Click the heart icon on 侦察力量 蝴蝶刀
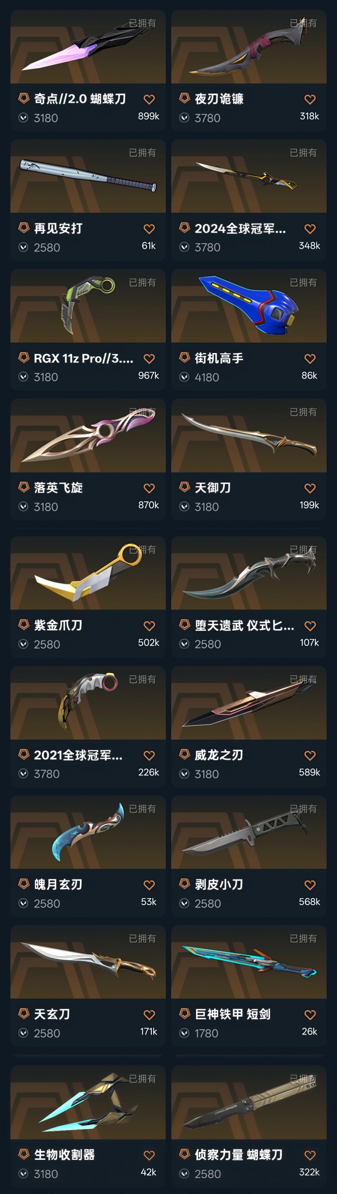 pos(310,1155)
